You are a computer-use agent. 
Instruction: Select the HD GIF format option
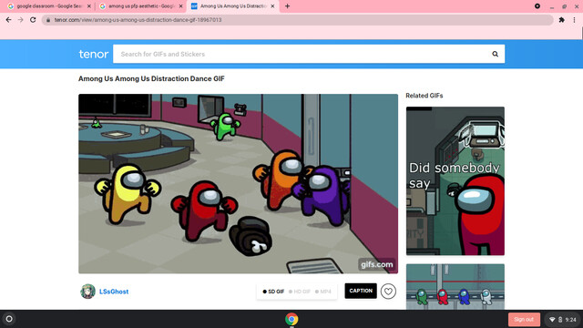[300, 292]
